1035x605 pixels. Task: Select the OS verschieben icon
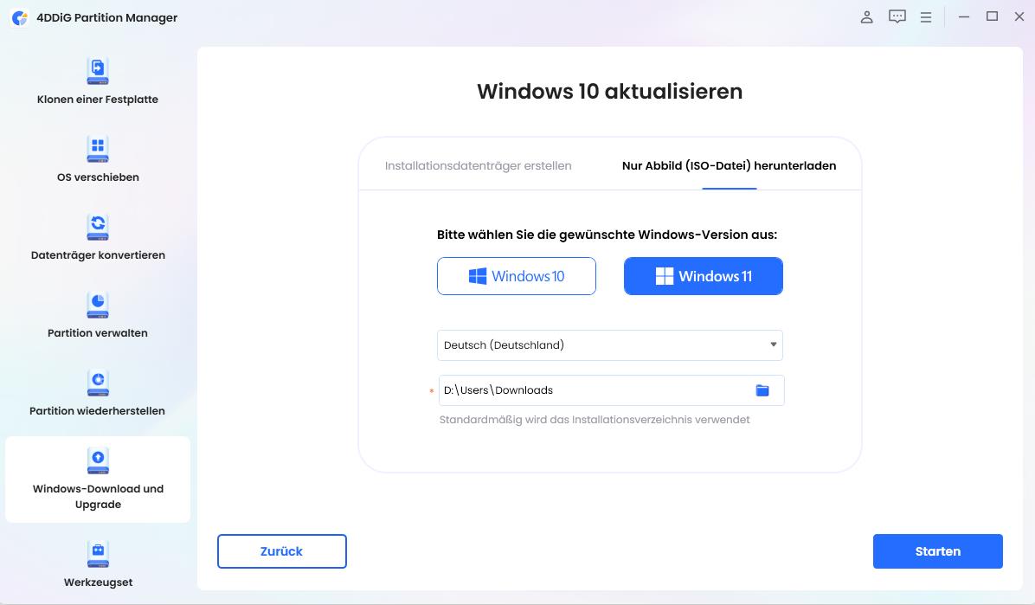coord(98,149)
